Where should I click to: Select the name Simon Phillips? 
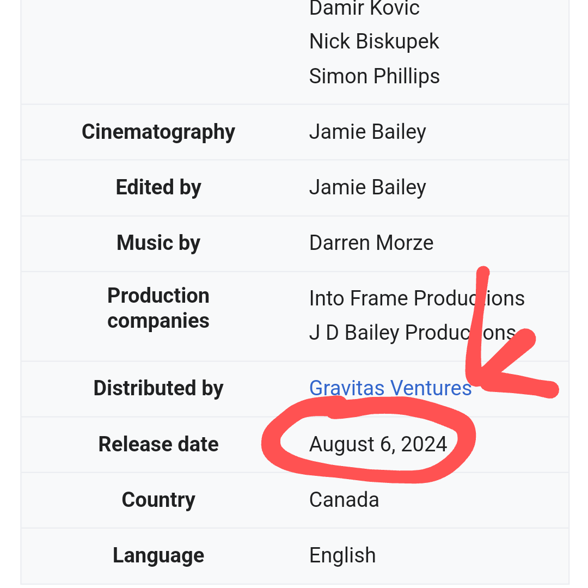coord(374,76)
